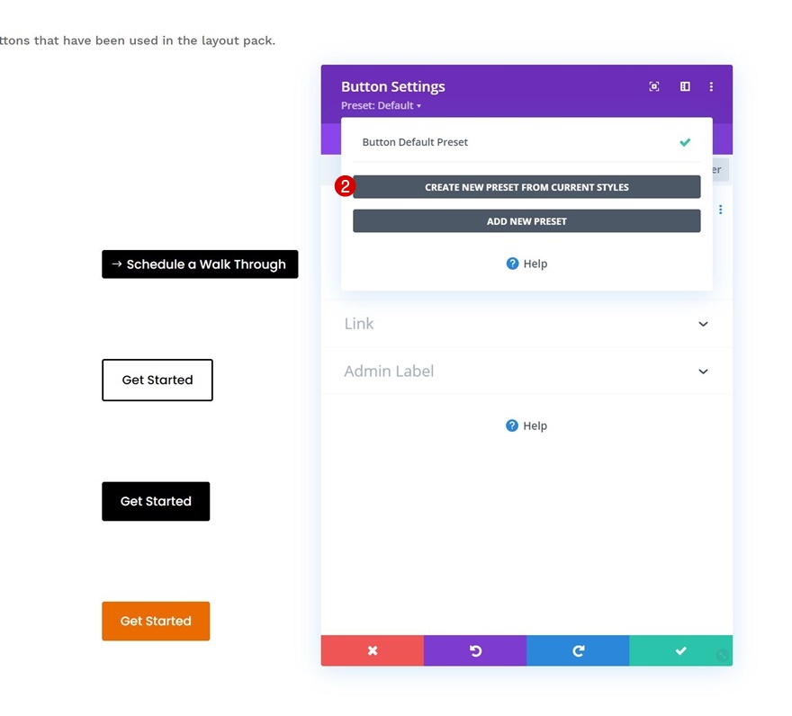
Task: Click the Help text in preset dropdown
Action: click(x=535, y=264)
